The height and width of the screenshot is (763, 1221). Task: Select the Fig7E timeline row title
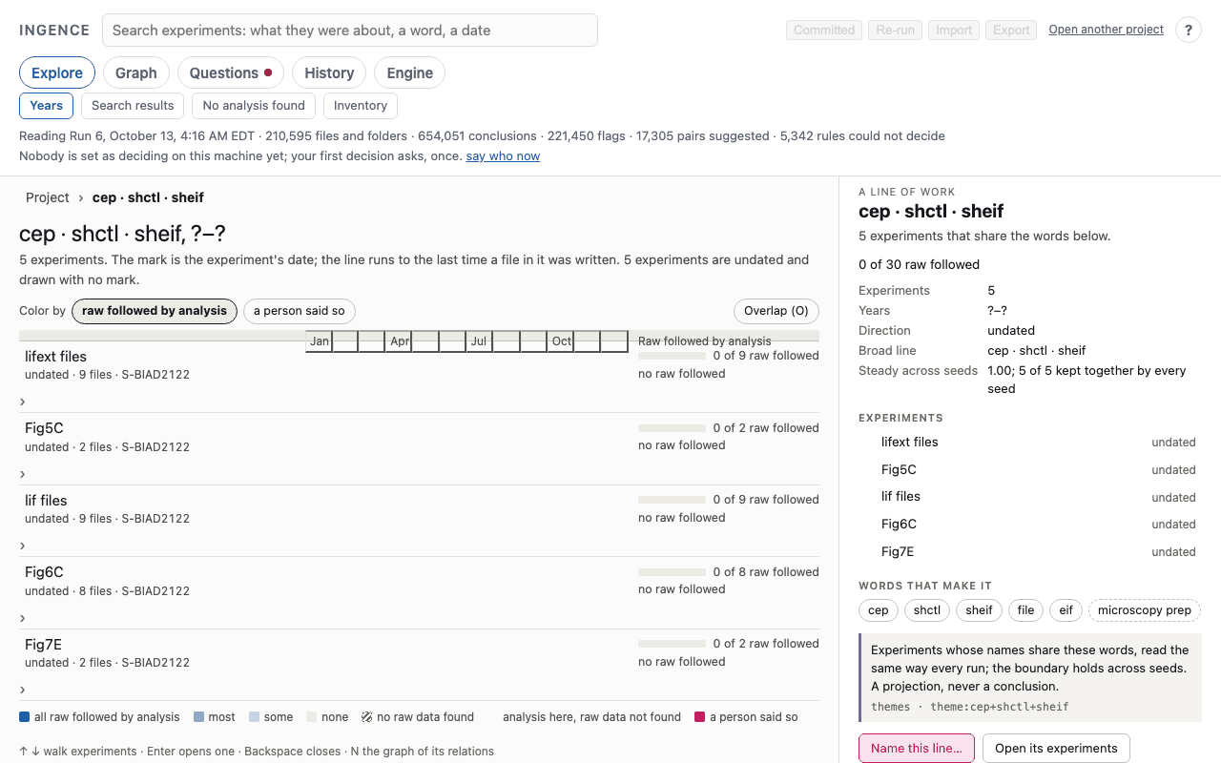(43, 645)
